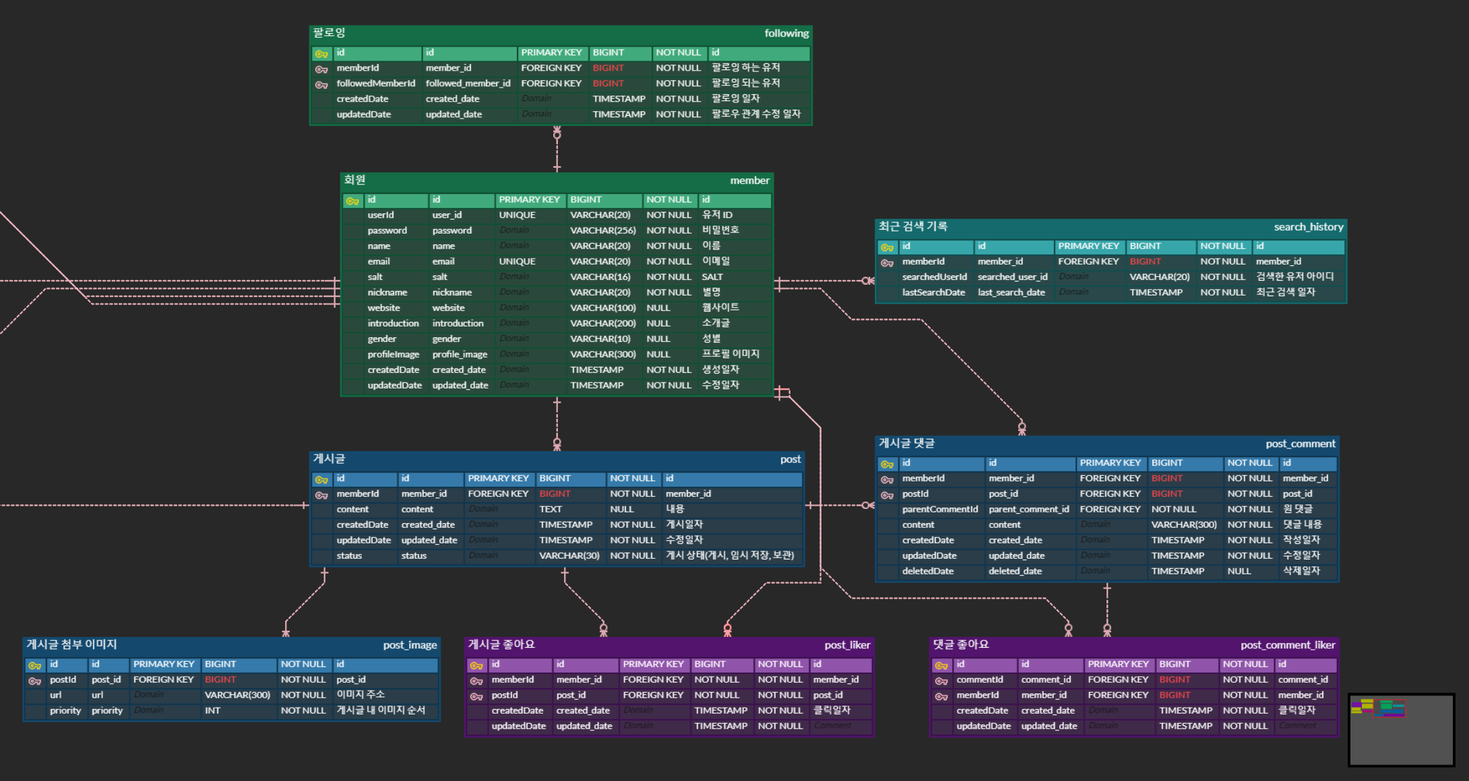Click the '게시글' post table header
1469x781 pixels.
point(330,459)
